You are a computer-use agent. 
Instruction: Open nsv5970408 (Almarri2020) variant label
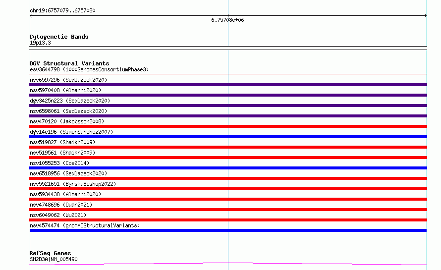click(65, 90)
